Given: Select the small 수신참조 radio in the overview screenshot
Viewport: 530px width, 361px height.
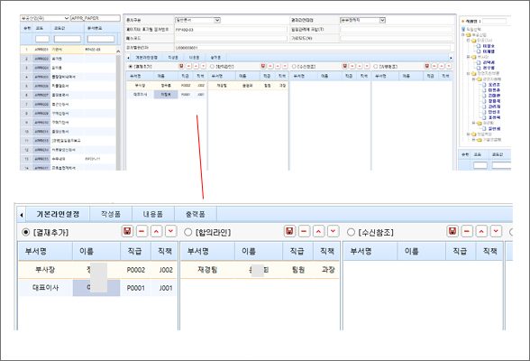Looking at the screenshot, I should [x=294, y=67].
